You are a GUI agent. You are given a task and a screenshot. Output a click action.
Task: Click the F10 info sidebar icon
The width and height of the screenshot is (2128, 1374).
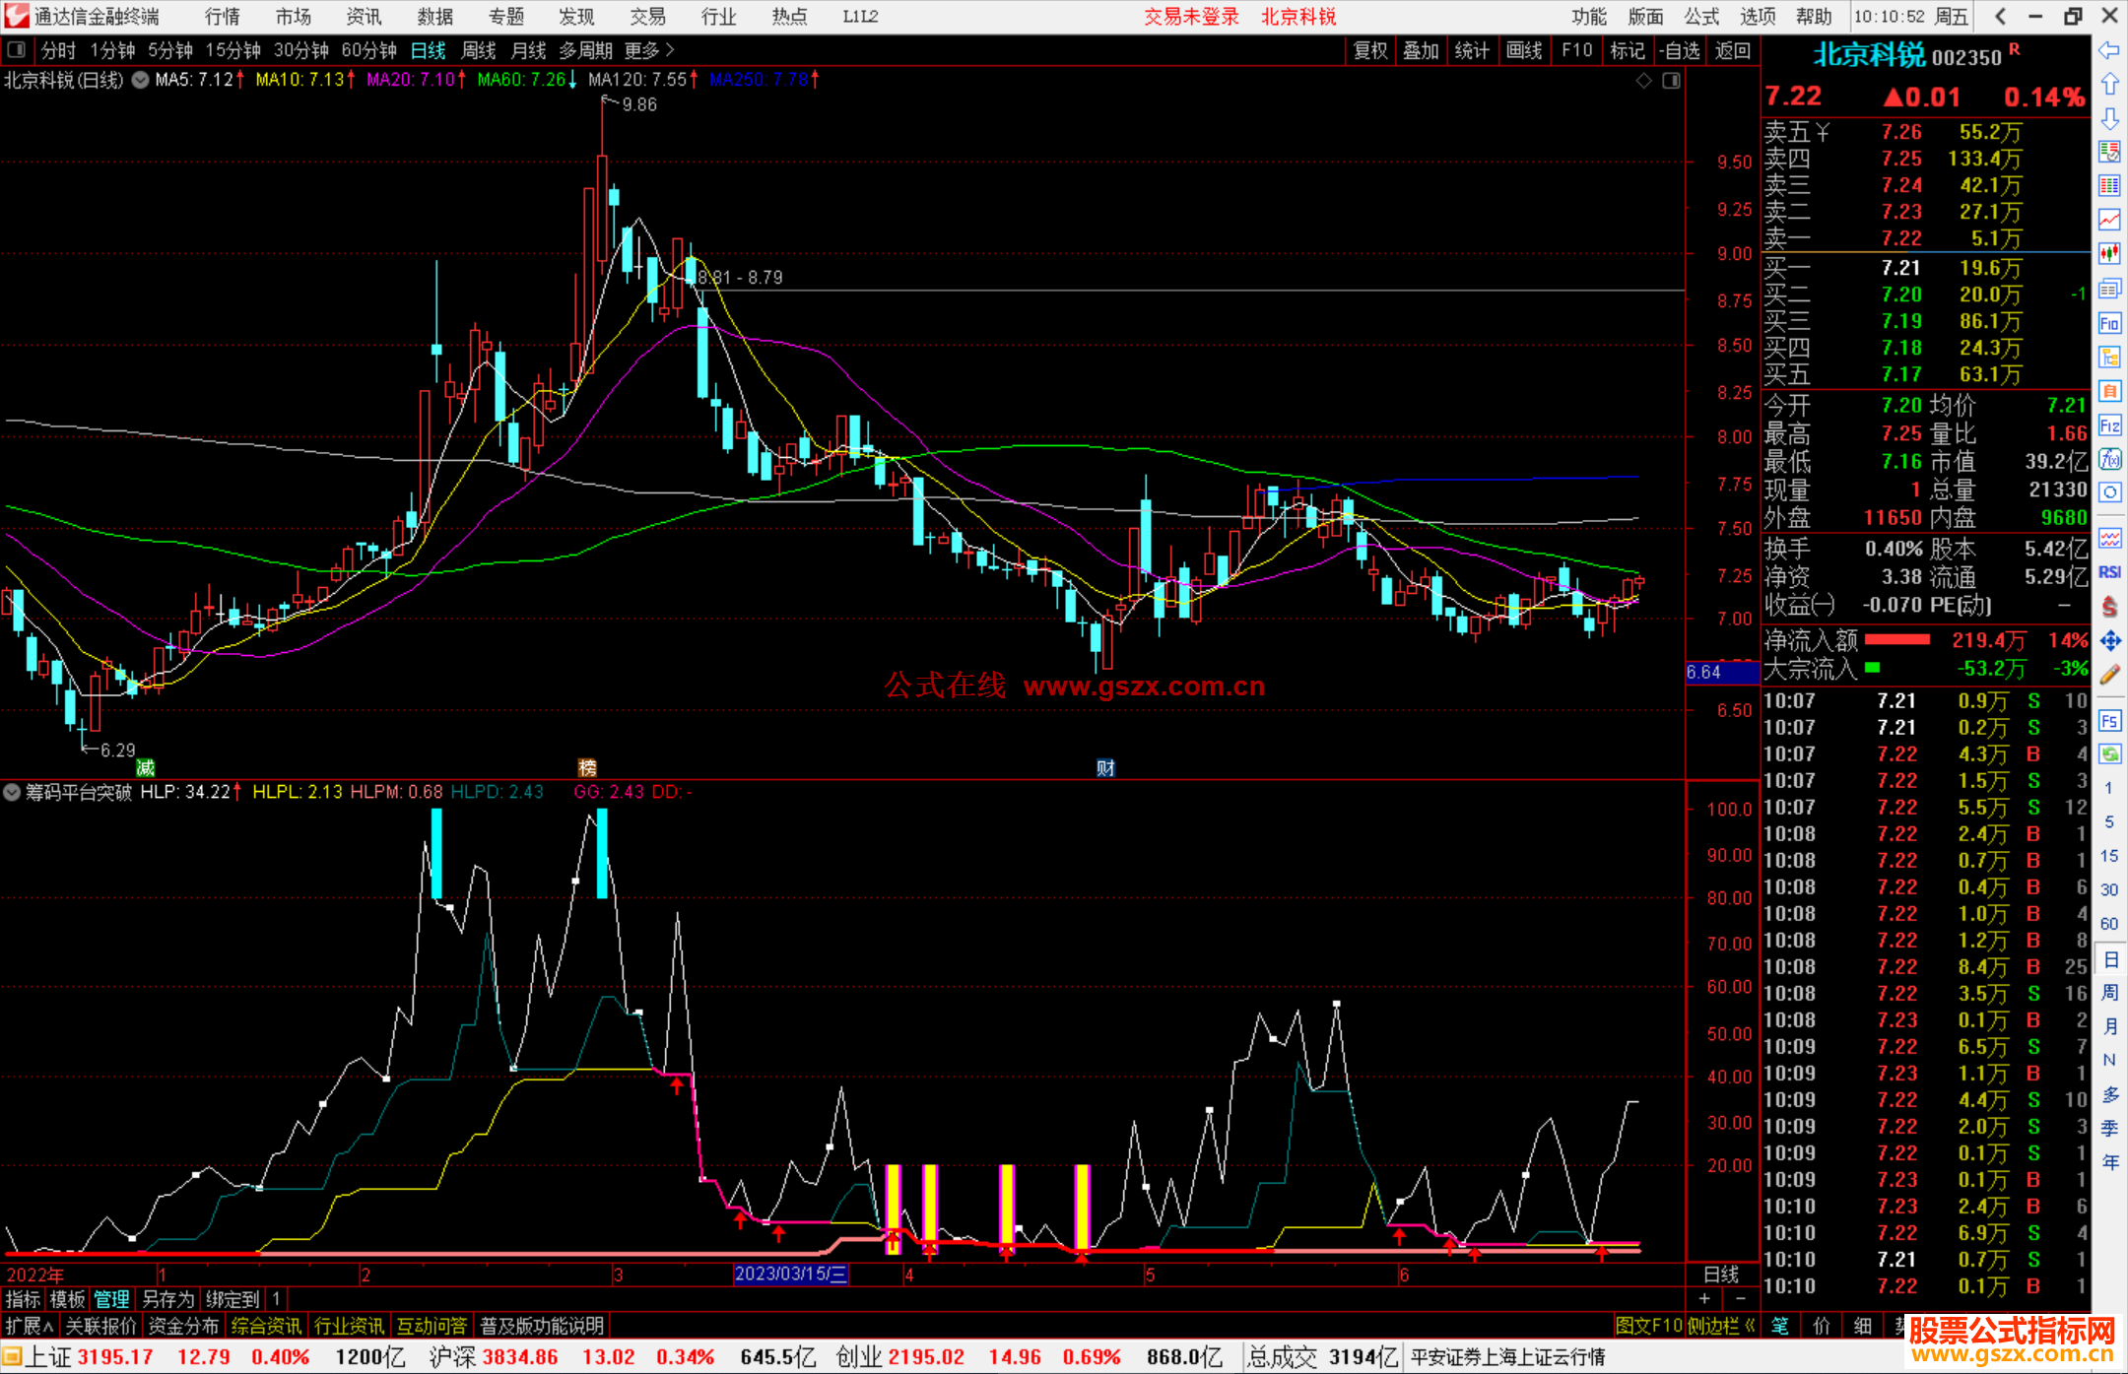[x=2109, y=323]
